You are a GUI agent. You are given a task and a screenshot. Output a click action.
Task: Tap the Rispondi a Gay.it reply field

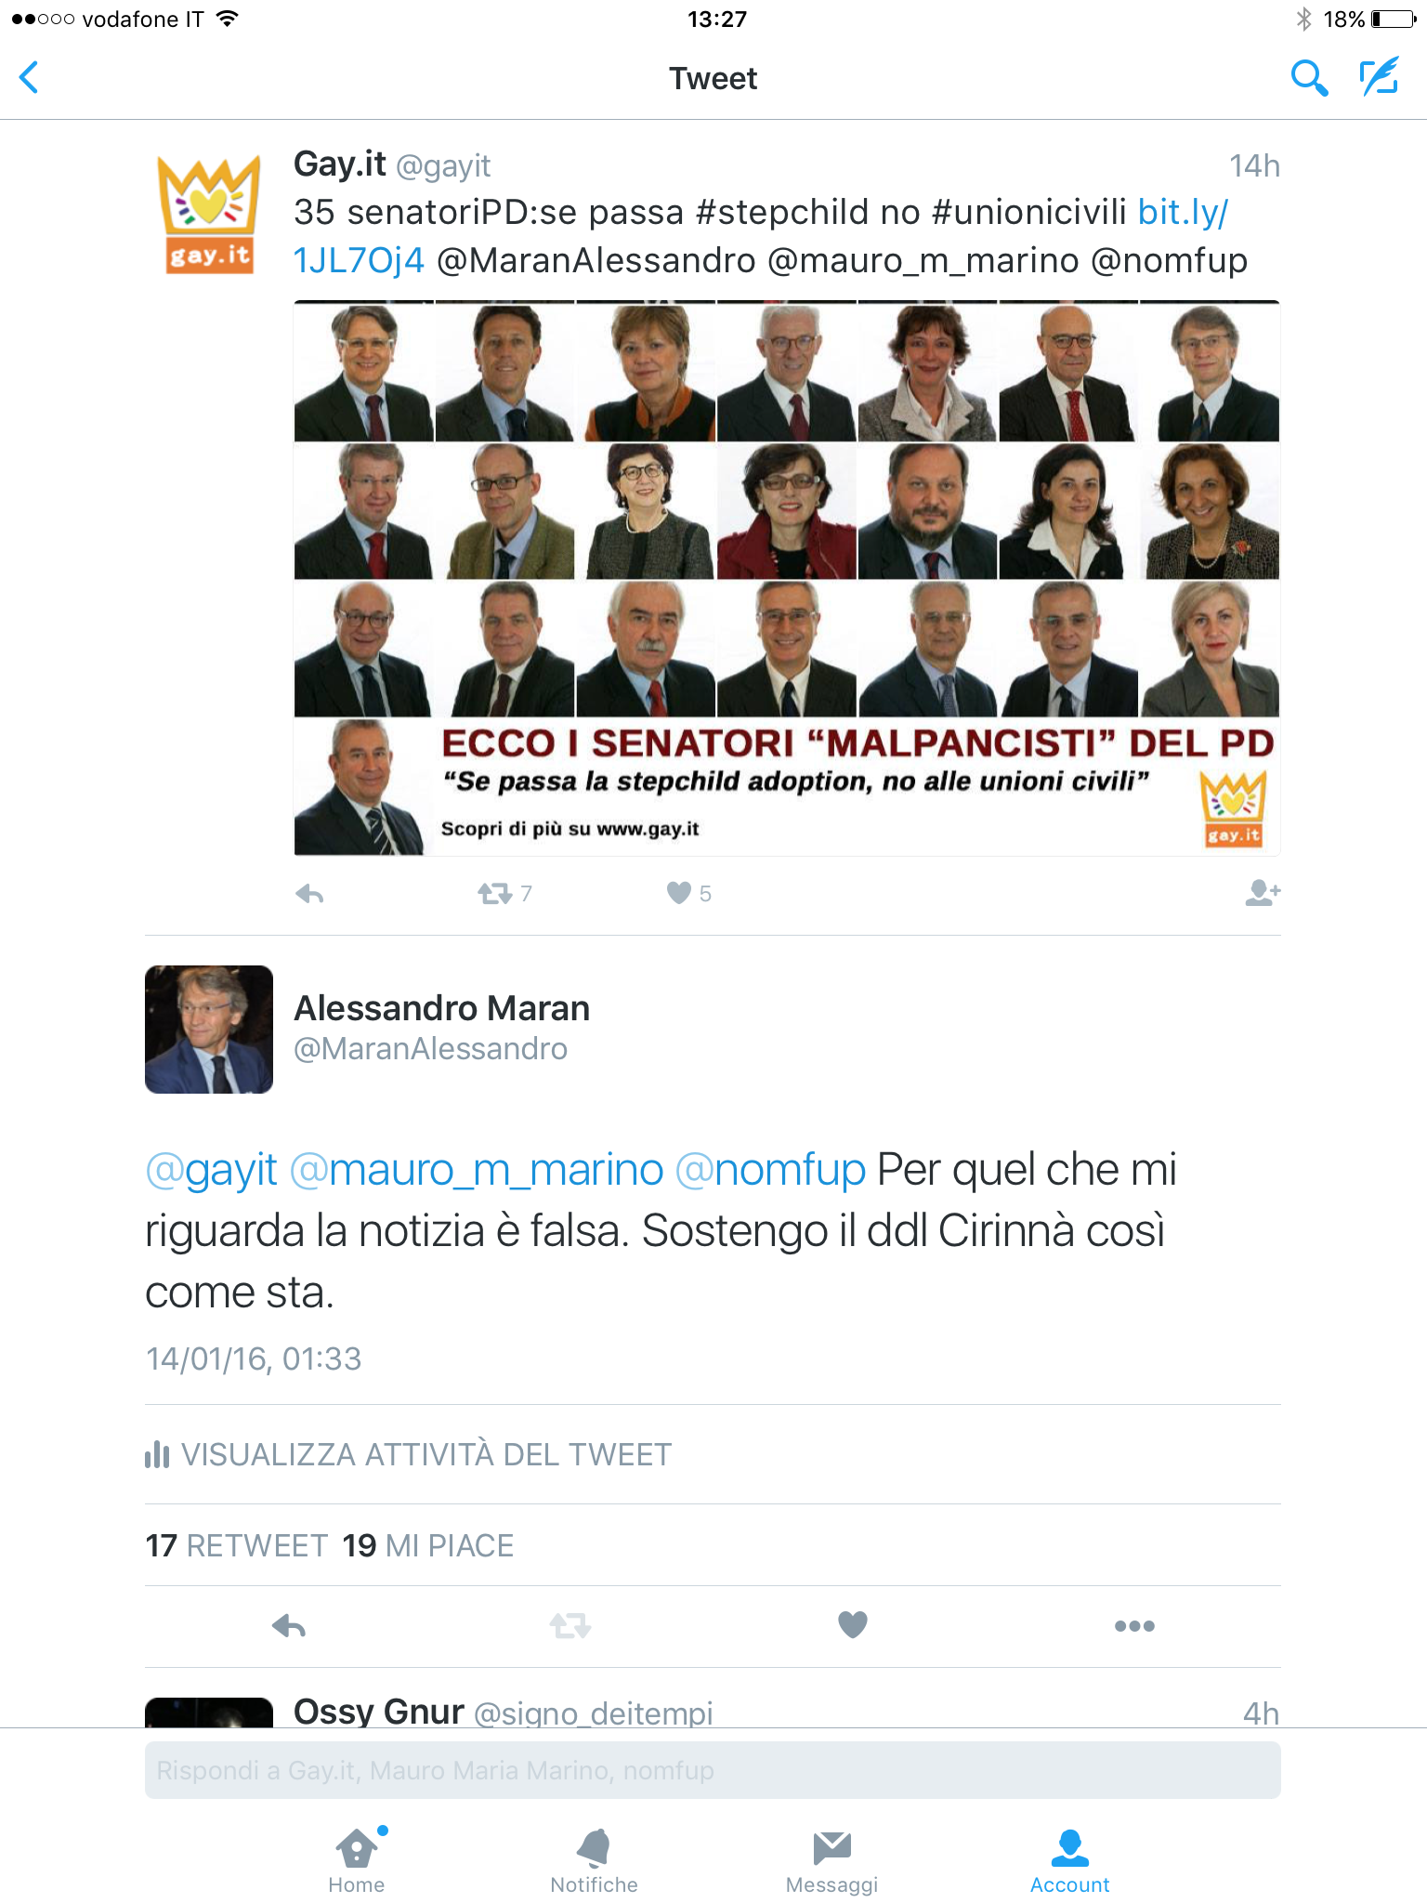(x=713, y=1770)
